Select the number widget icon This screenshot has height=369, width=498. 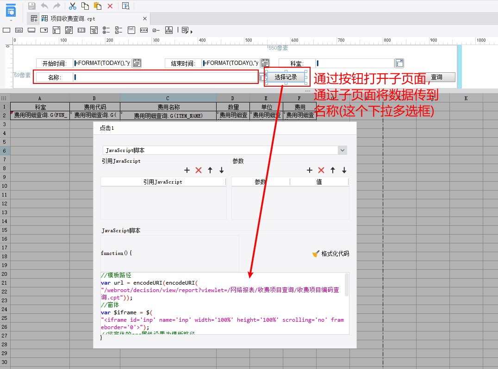coord(81,30)
